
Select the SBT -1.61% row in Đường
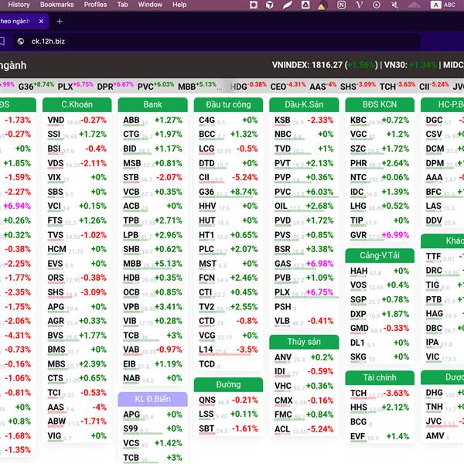click(x=228, y=428)
